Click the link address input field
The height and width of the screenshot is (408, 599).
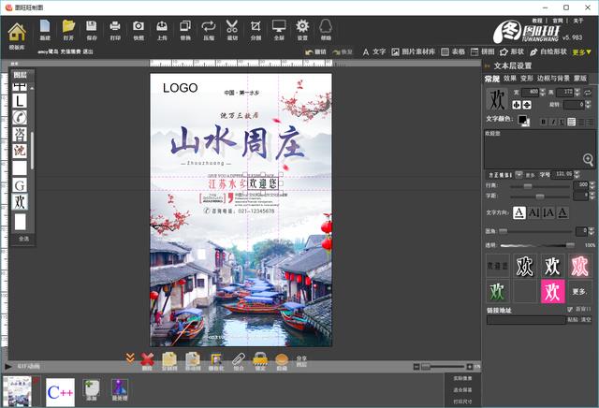click(526, 320)
